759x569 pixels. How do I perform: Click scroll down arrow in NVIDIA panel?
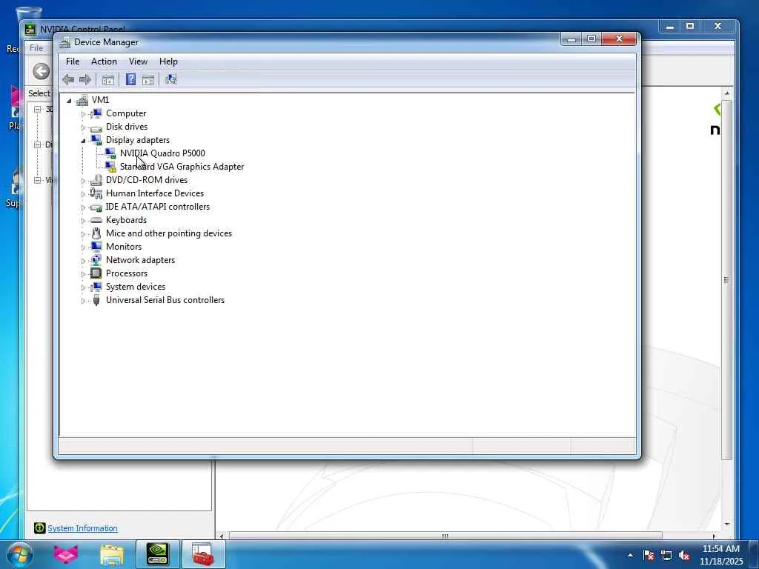(x=726, y=524)
